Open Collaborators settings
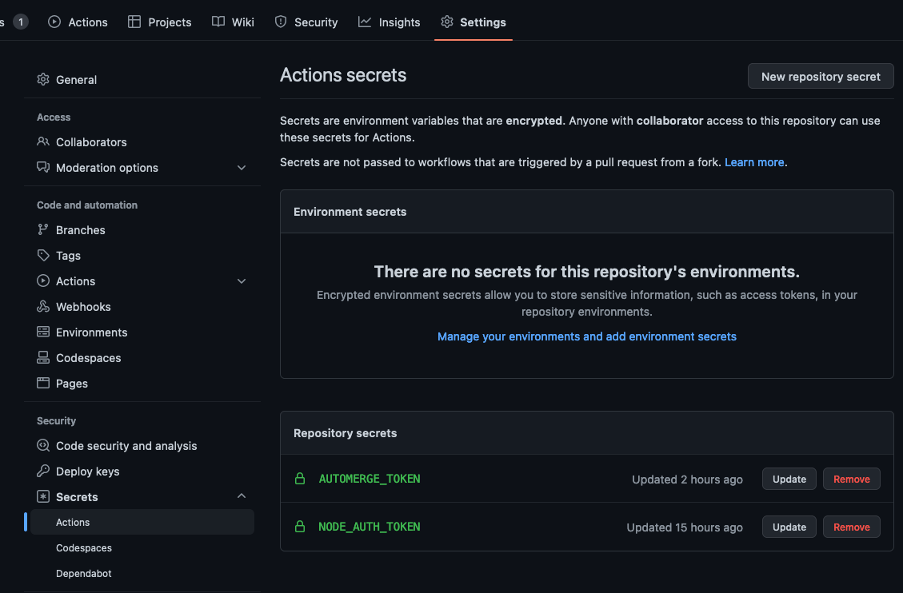The height and width of the screenshot is (593, 903). (x=142, y=141)
